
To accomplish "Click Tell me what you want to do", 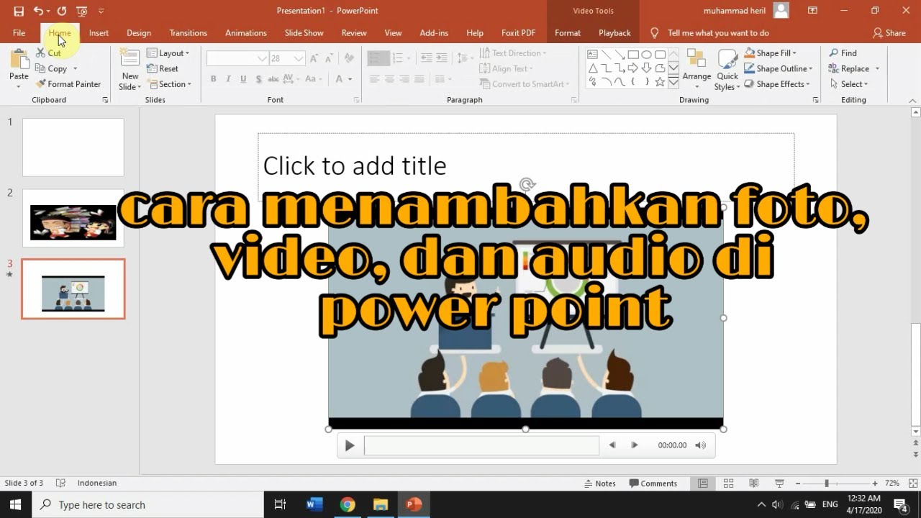I will tap(718, 33).
